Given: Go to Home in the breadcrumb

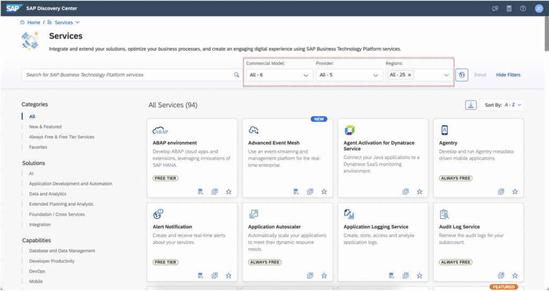Looking at the screenshot, I should 33,23.
